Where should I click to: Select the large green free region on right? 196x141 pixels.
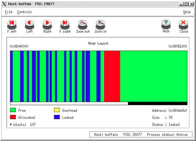click(154, 76)
